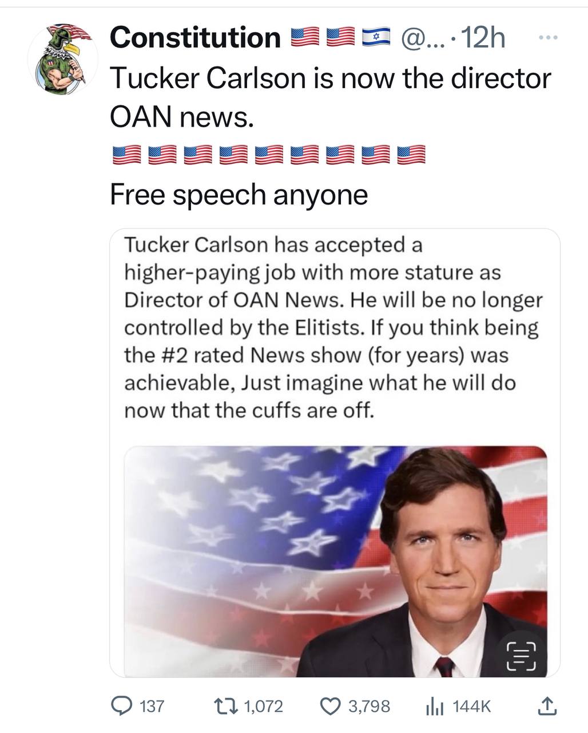Open the eagle profile avatar
Image resolution: width=588 pixels, height=733 pixels.
(x=63, y=59)
